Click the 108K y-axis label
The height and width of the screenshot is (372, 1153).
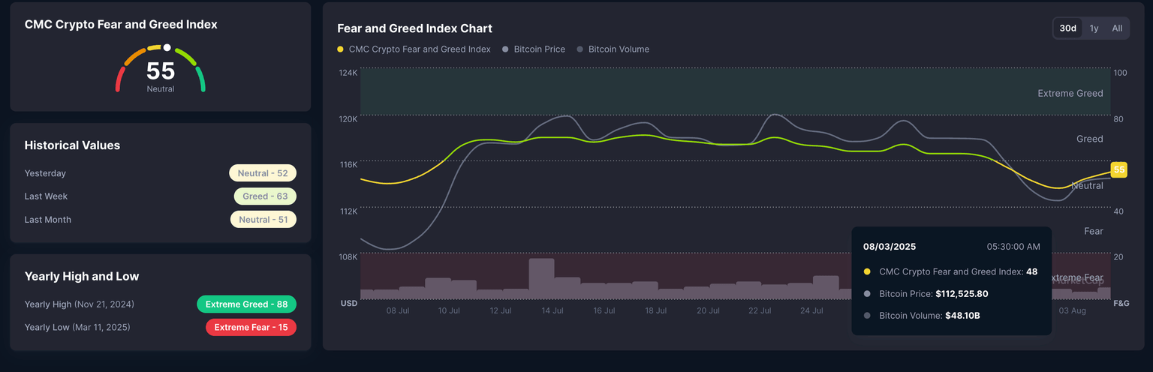[x=348, y=257]
